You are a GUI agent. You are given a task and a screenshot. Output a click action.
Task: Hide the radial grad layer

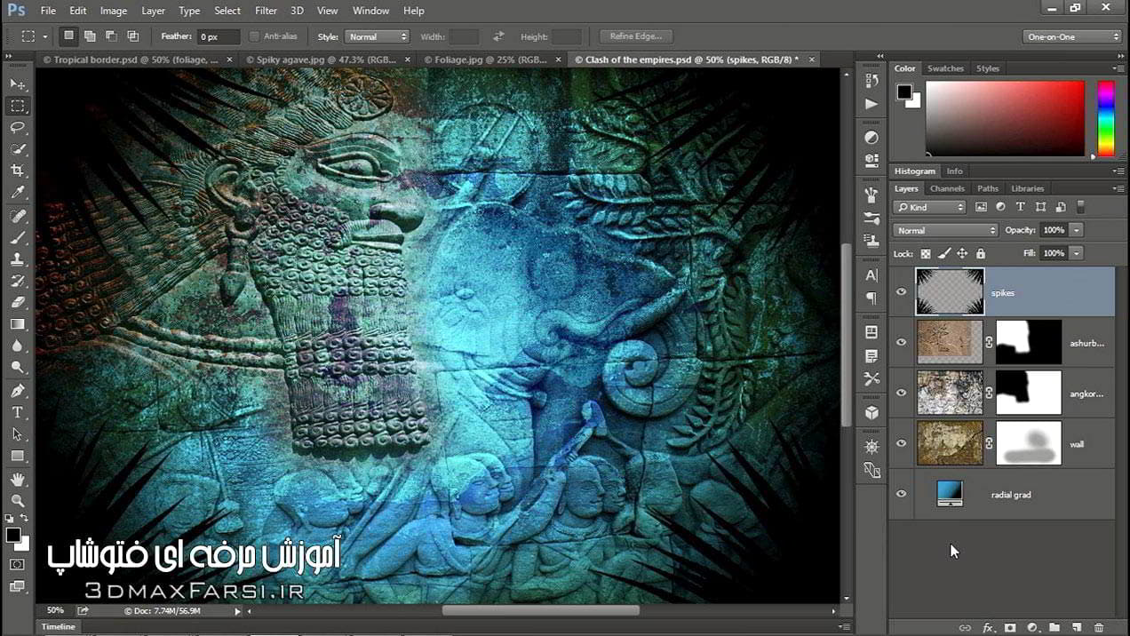click(902, 494)
